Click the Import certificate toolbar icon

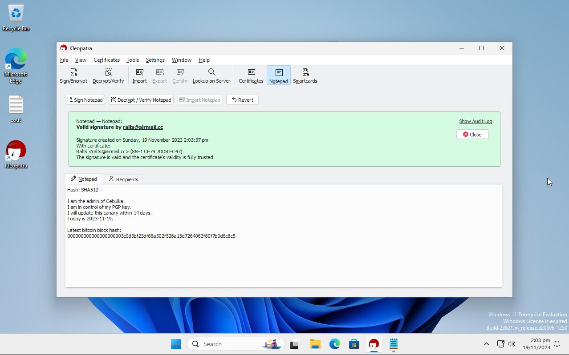tap(139, 75)
